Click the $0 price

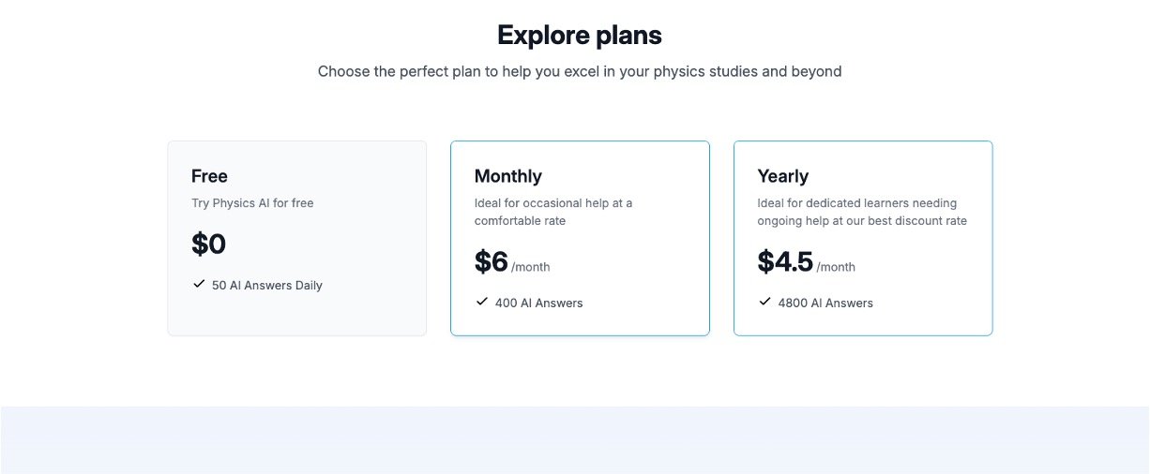point(208,244)
